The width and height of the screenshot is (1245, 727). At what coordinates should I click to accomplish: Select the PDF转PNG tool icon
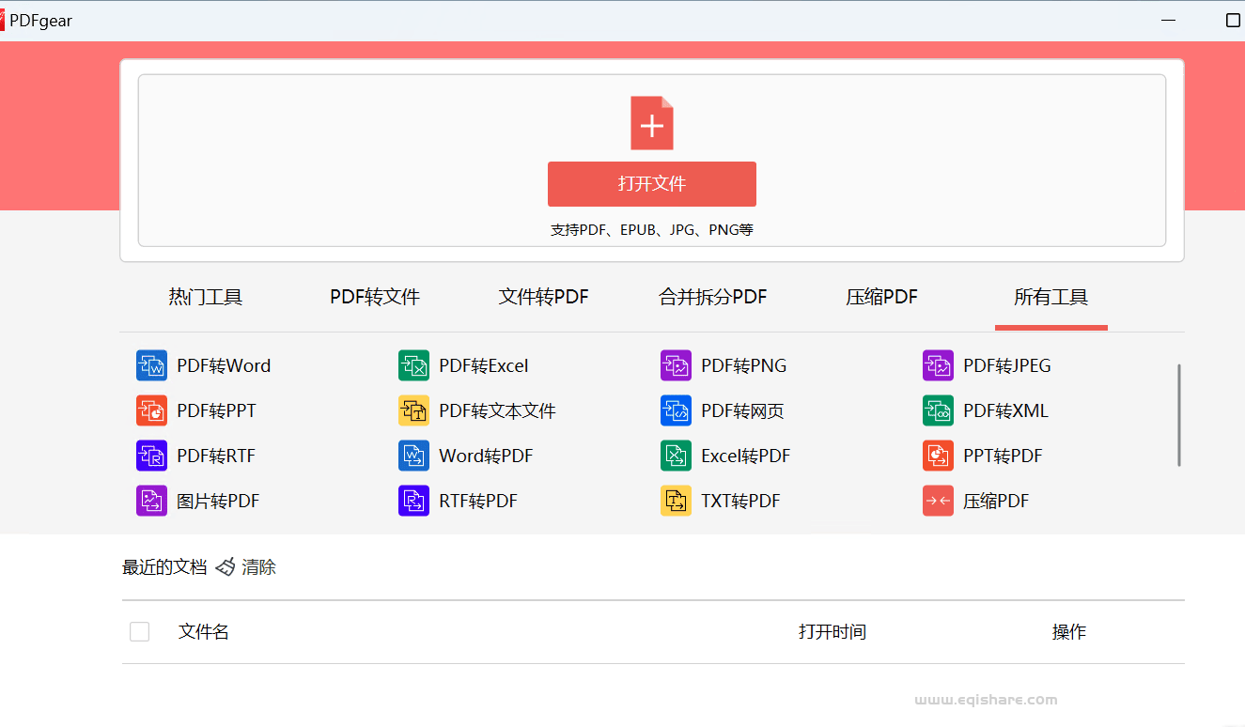[676, 365]
